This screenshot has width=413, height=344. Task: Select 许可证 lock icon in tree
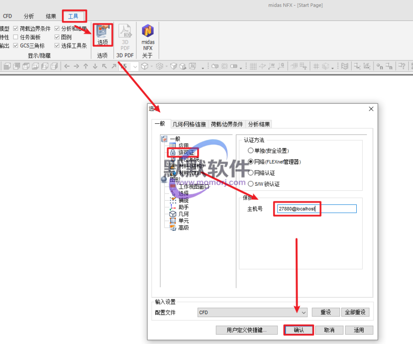click(173, 152)
